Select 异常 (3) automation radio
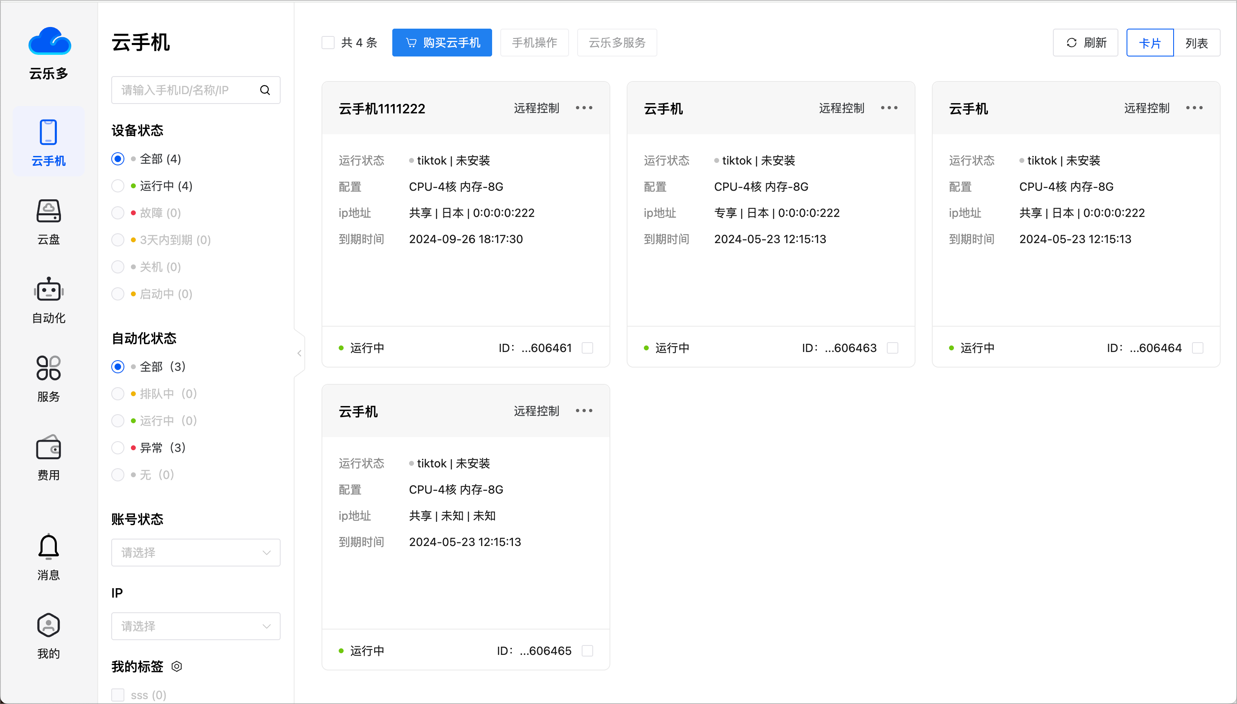Screen dimensions: 1237x704 pyautogui.click(x=118, y=448)
